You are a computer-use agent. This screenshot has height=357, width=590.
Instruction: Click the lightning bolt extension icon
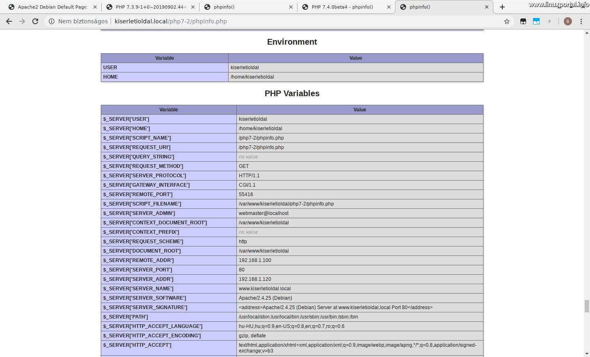[549, 21]
